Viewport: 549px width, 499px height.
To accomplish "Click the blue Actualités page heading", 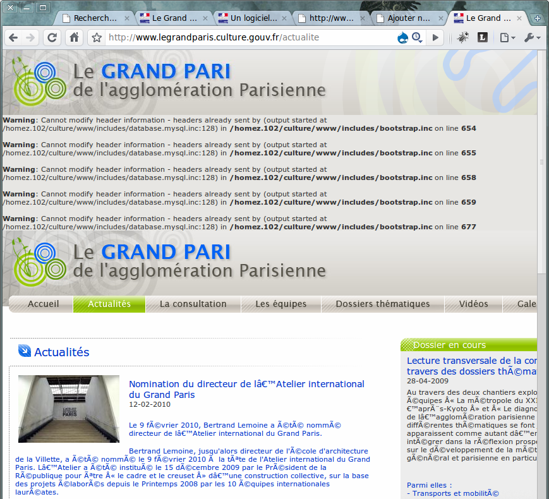I will click(62, 352).
